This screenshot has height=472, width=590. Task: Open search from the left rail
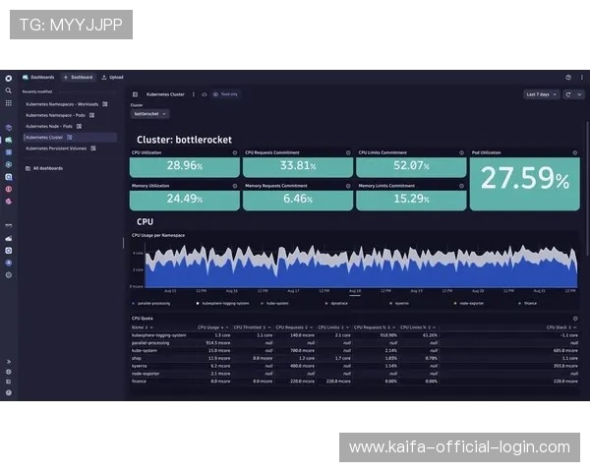coord(8,90)
